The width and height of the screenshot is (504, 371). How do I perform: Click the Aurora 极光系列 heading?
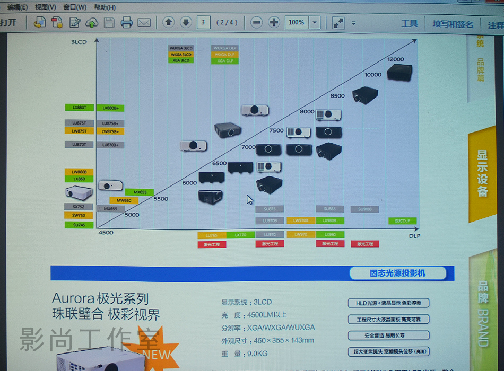(100, 298)
